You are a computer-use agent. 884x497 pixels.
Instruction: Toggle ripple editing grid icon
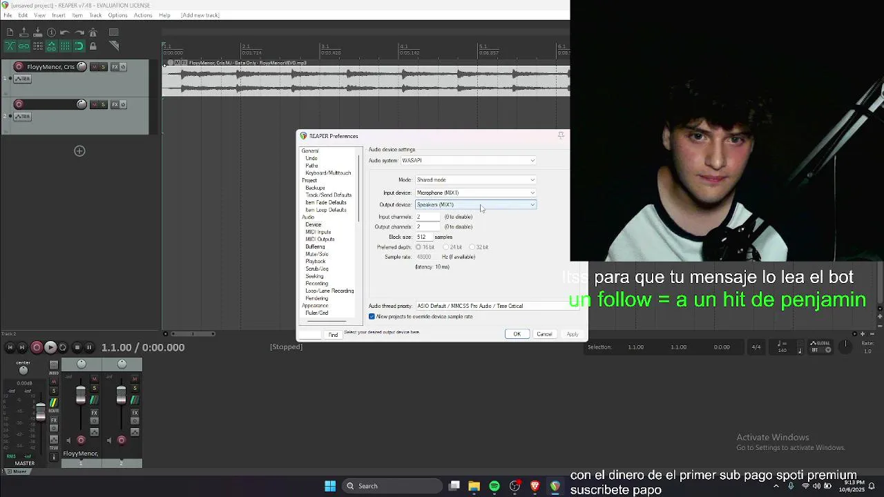(x=37, y=46)
